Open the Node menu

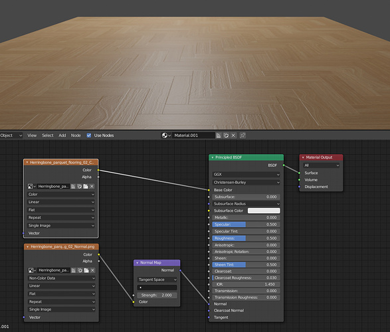tap(76, 135)
